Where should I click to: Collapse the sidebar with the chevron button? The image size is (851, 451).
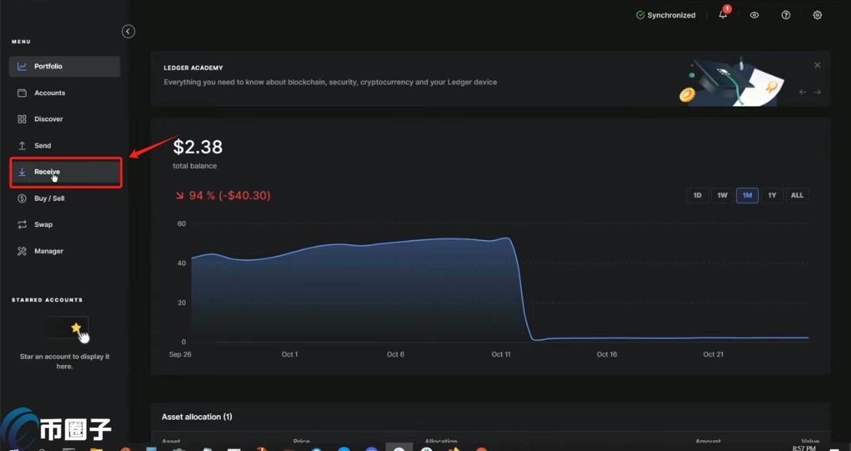pyautogui.click(x=128, y=31)
